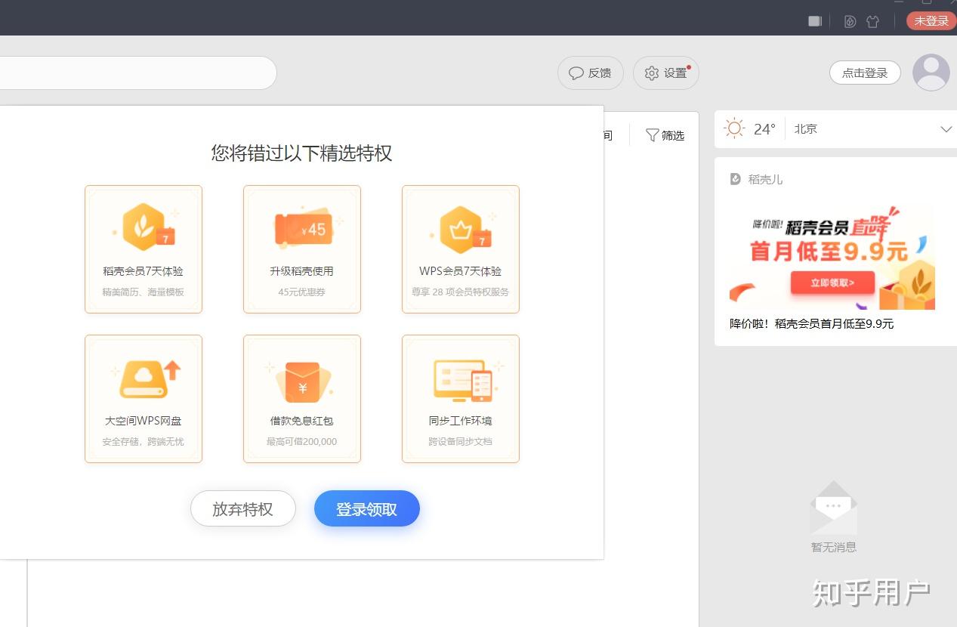Click the 稻壳儿 panel header icon

(x=736, y=179)
